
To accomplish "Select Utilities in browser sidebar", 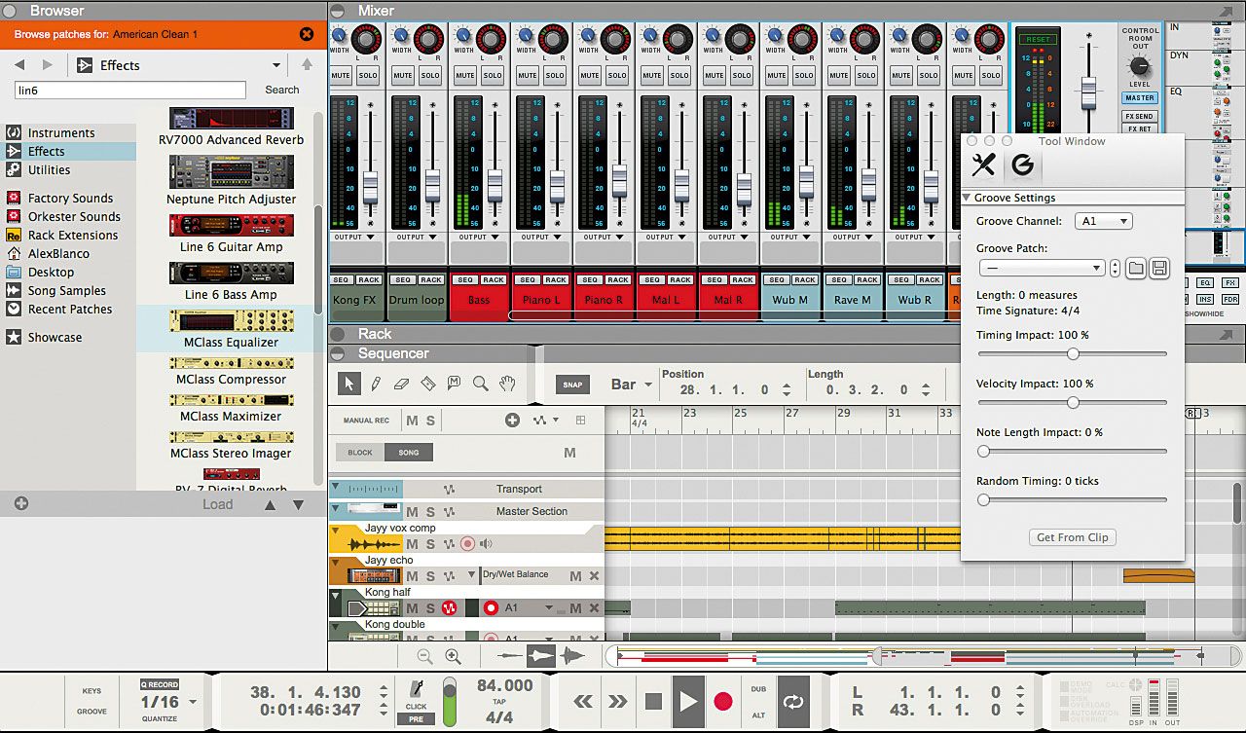I will [49, 169].
